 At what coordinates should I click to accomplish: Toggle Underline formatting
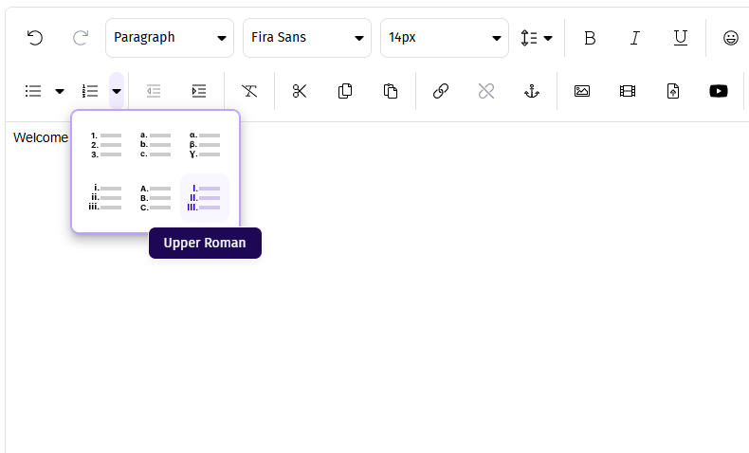[681, 38]
